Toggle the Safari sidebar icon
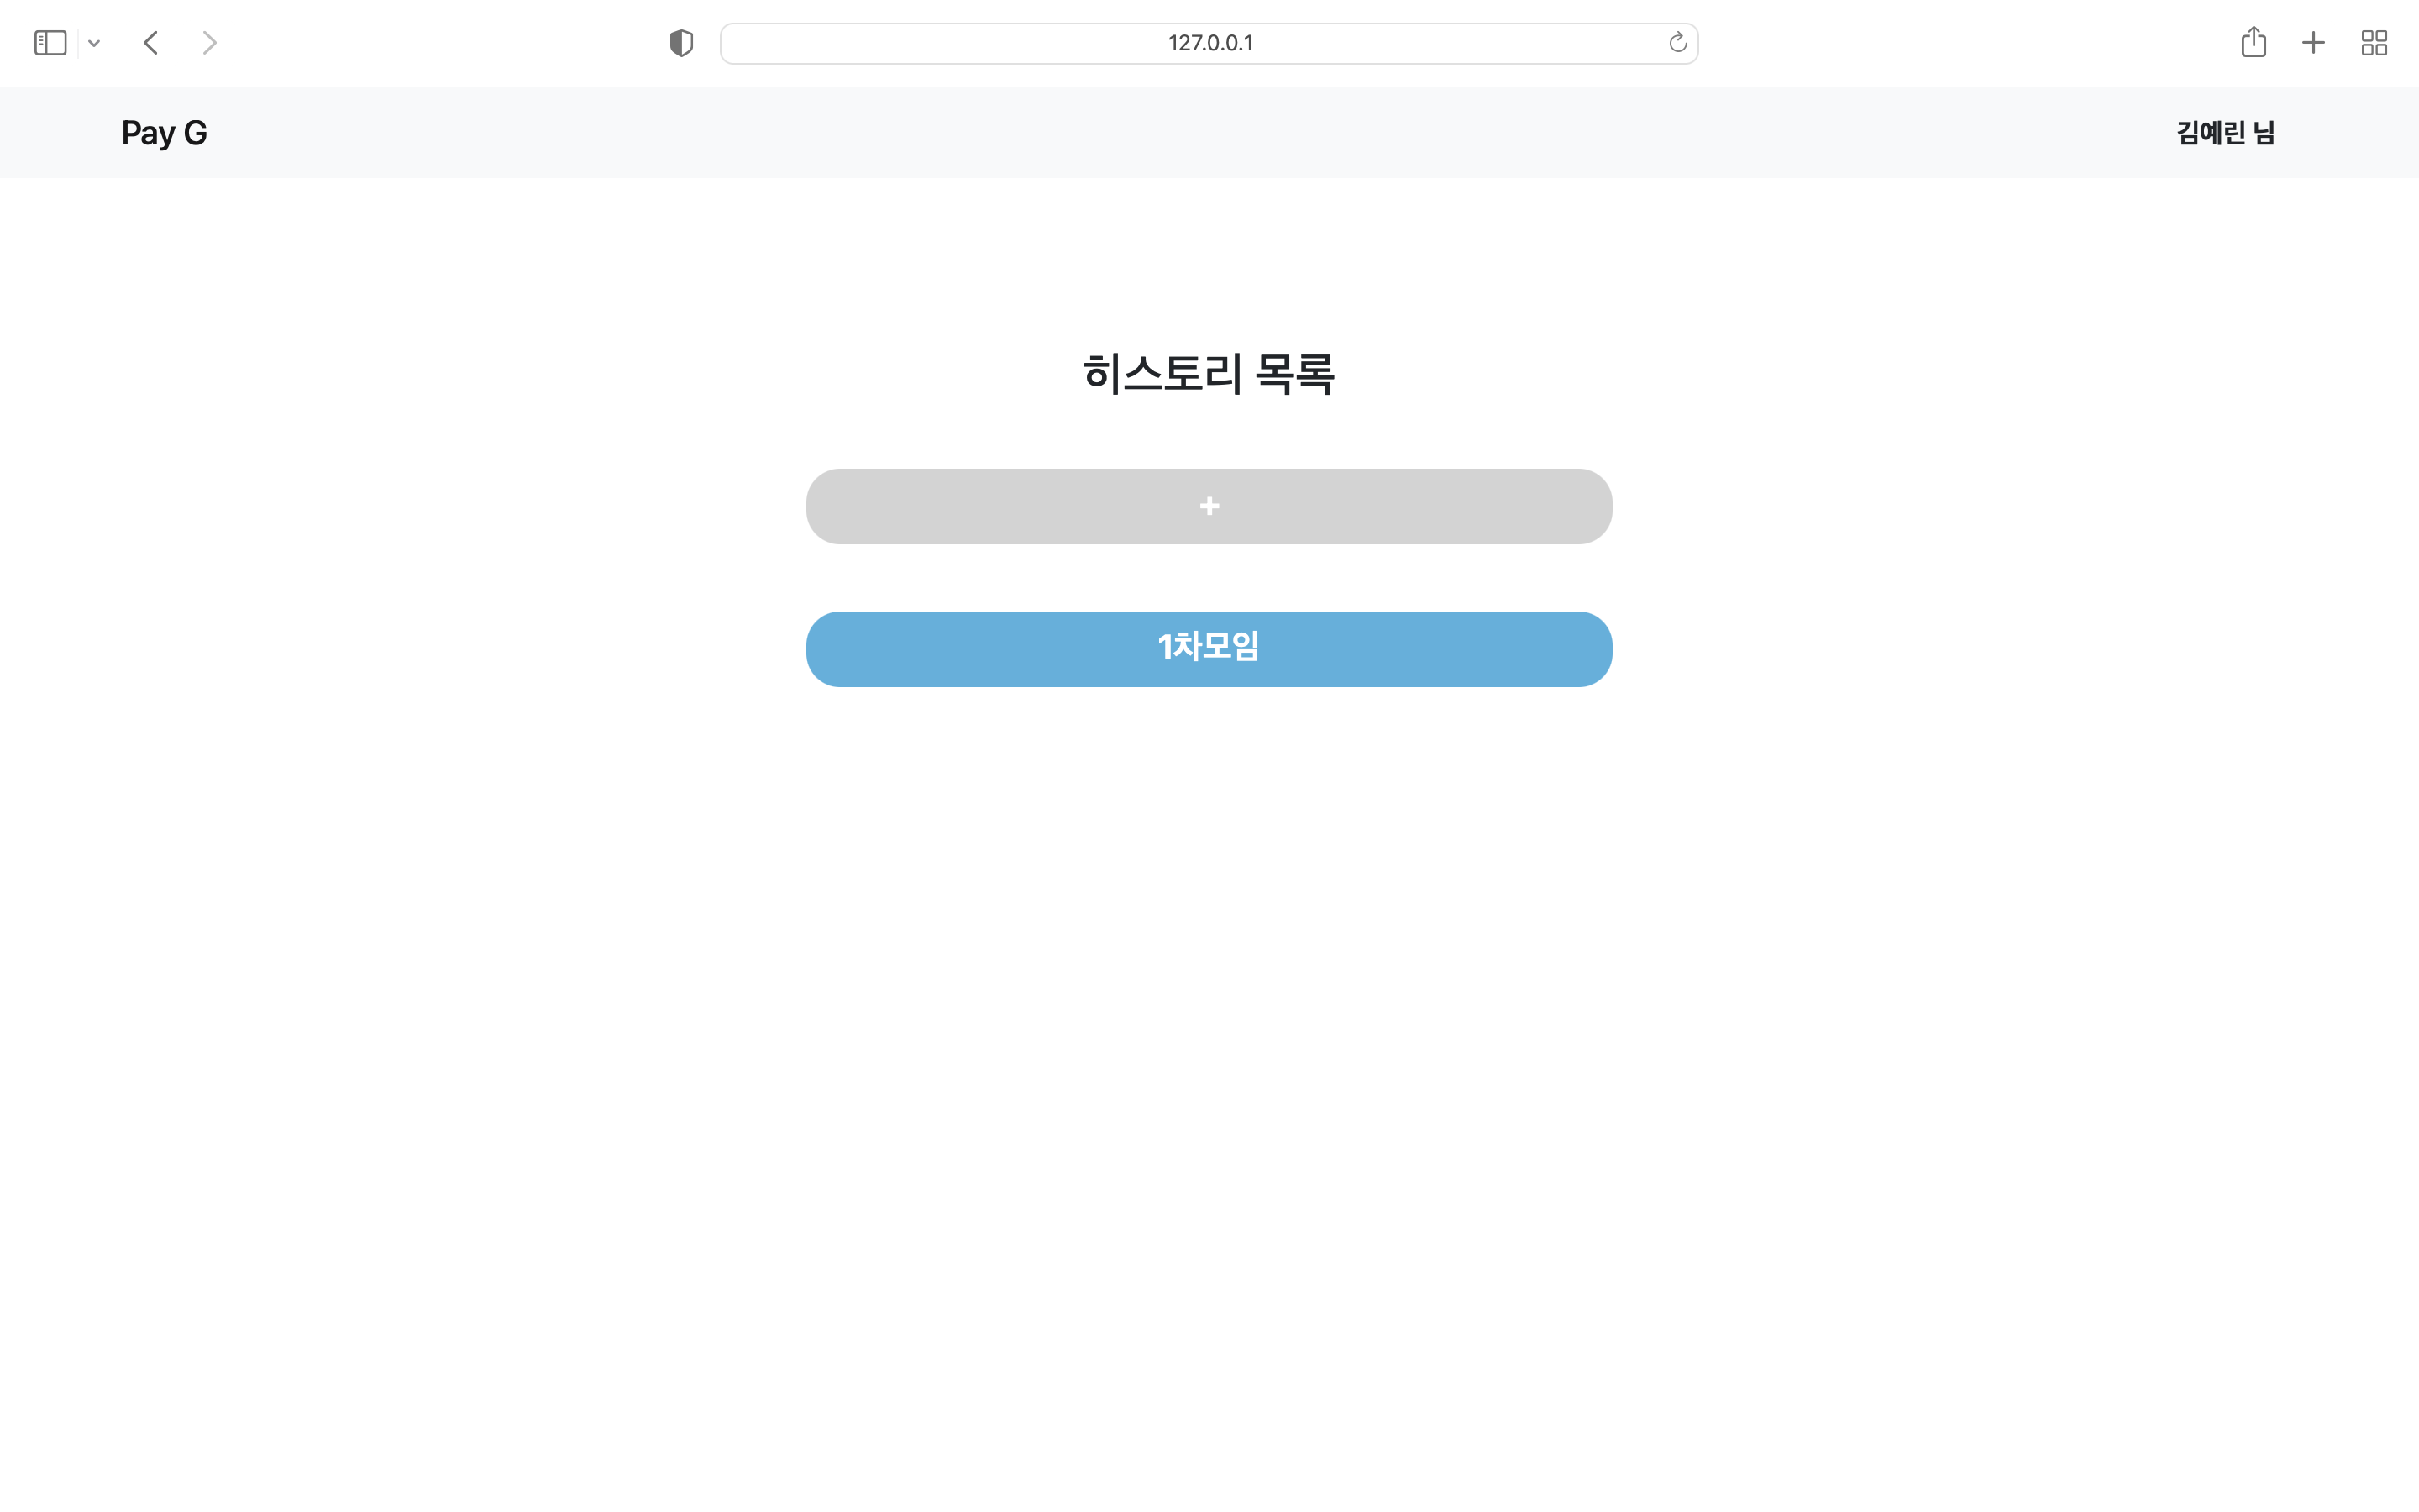This screenshot has height=1512, width=2419. point(50,43)
